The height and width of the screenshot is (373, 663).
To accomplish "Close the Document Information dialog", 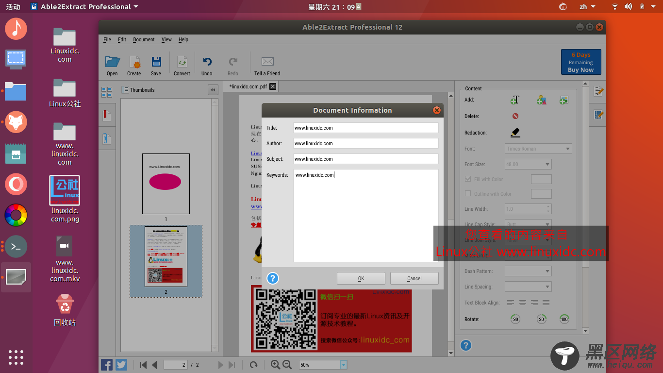I will click(x=437, y=110).
